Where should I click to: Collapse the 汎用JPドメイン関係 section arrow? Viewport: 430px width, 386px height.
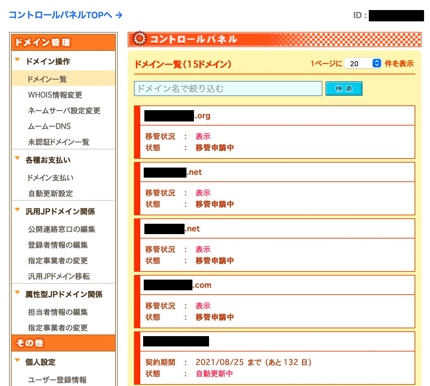[x=18, y=210]
